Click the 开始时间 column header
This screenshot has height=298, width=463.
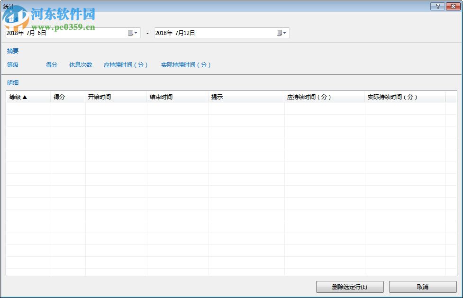click(100, 96)
